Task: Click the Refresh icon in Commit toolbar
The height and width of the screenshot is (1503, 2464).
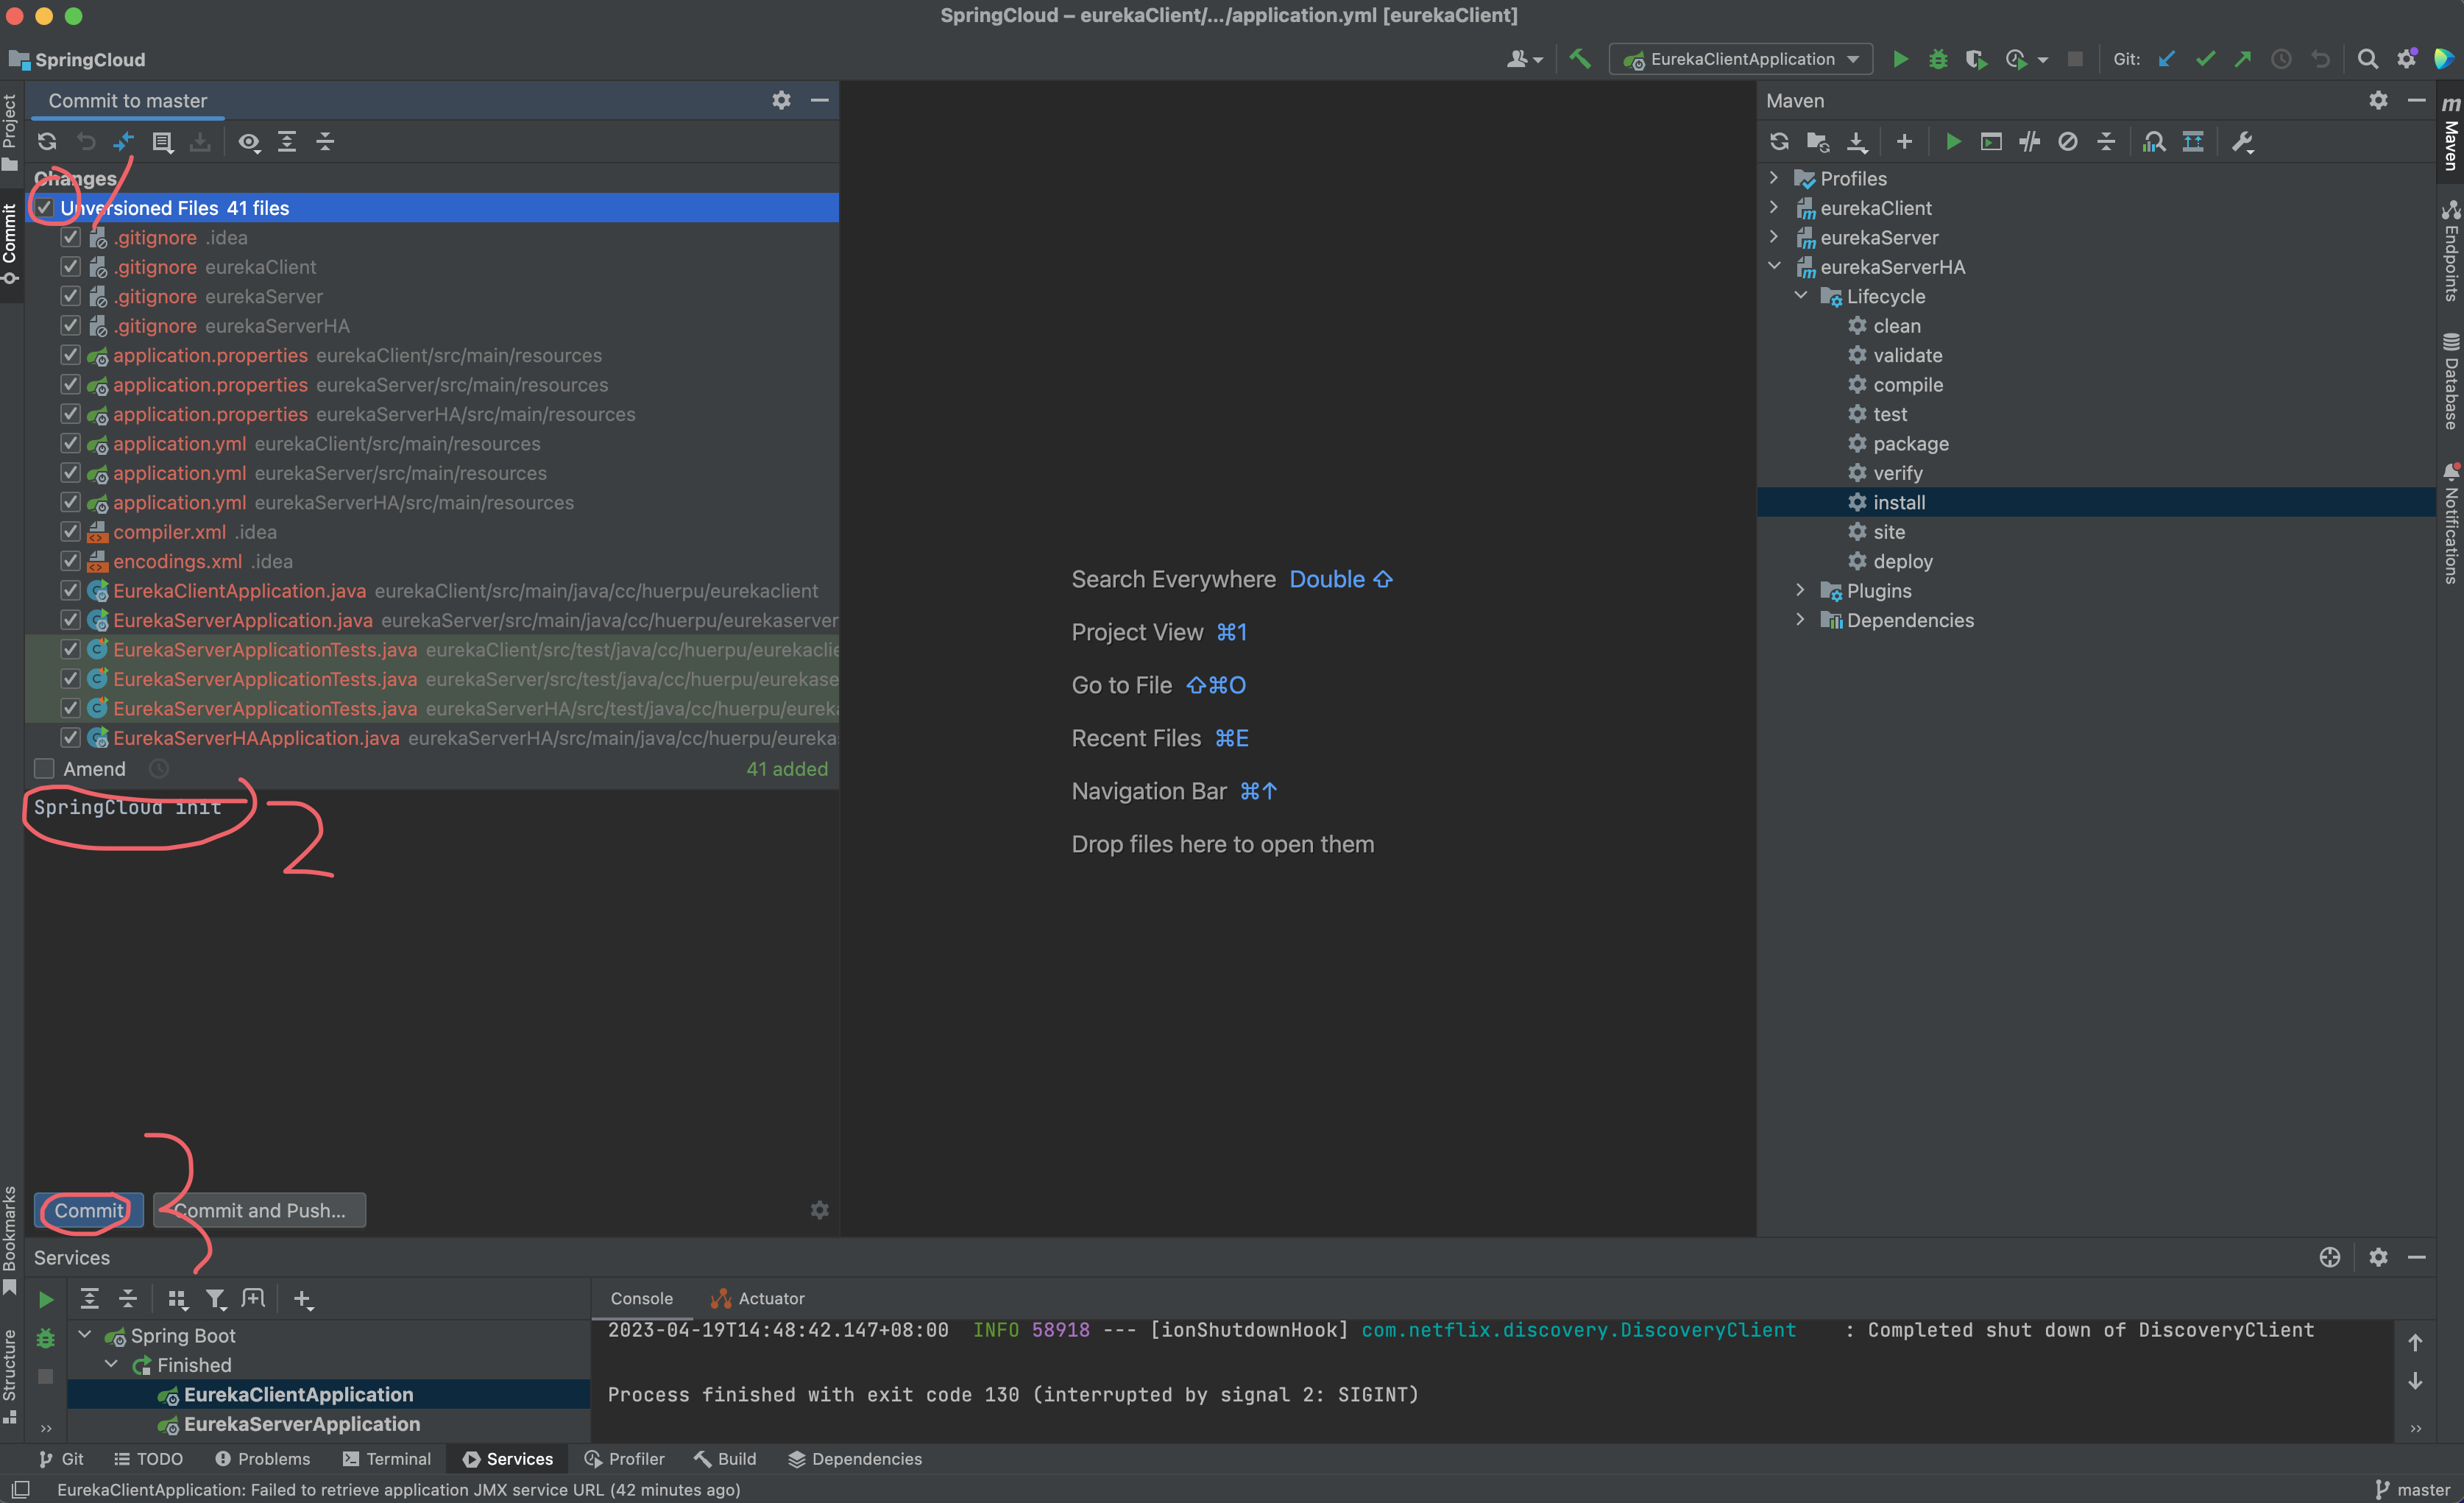Action: click(x=47, y=142)
